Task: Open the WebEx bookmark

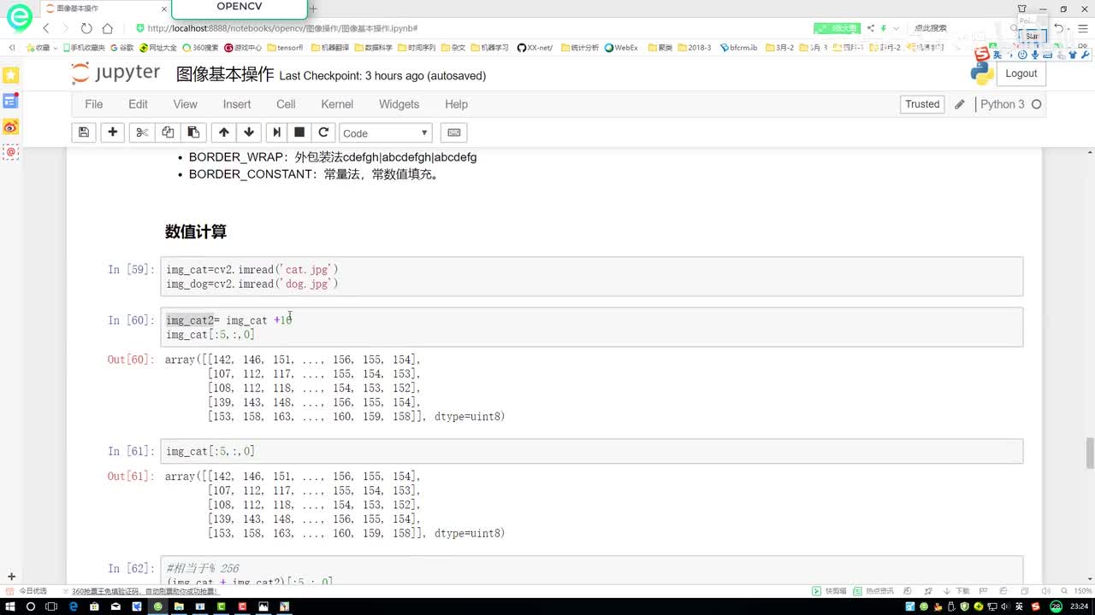Action: [621, 48]
